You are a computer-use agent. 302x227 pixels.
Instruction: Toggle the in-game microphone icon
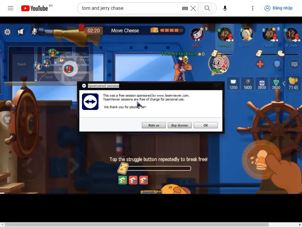[34, 31]
